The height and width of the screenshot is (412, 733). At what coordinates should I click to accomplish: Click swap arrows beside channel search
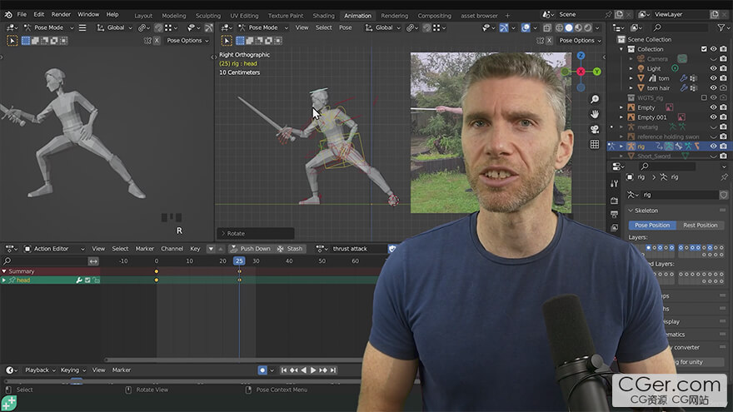93,261
